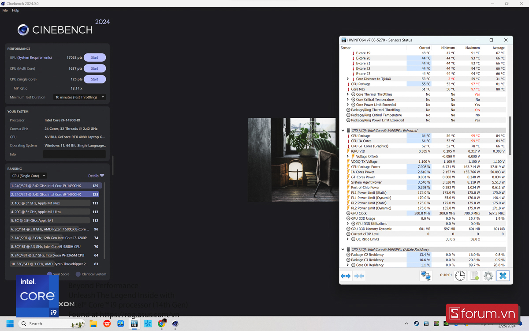529x331 pixels.
Task: Select Package C2 Residency row
Action: tap(423, 255)
